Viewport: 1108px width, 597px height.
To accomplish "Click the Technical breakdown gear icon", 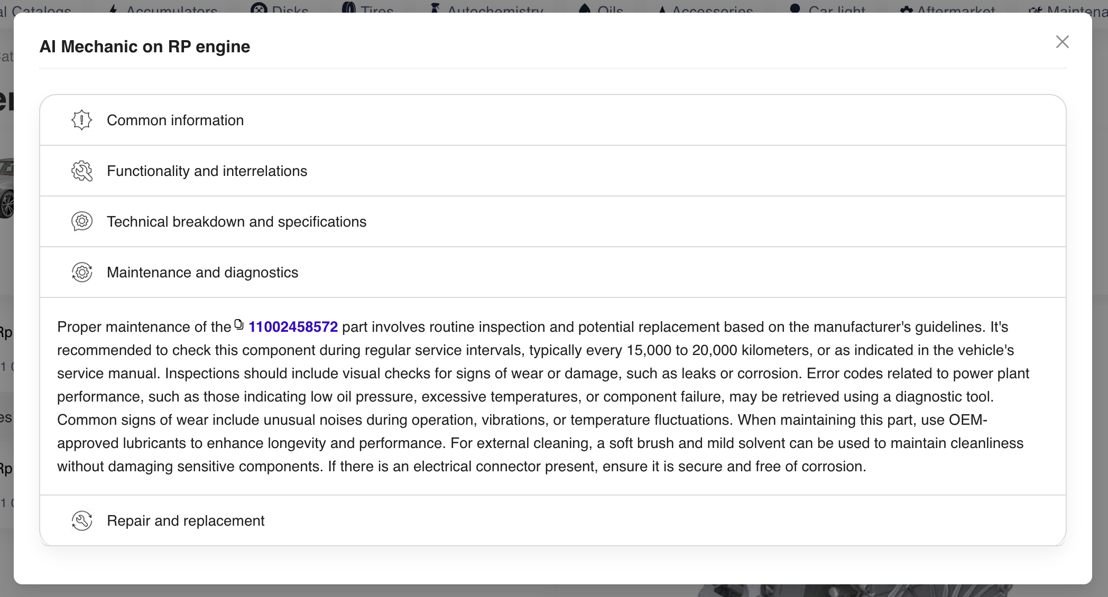I will coord(82,221).
